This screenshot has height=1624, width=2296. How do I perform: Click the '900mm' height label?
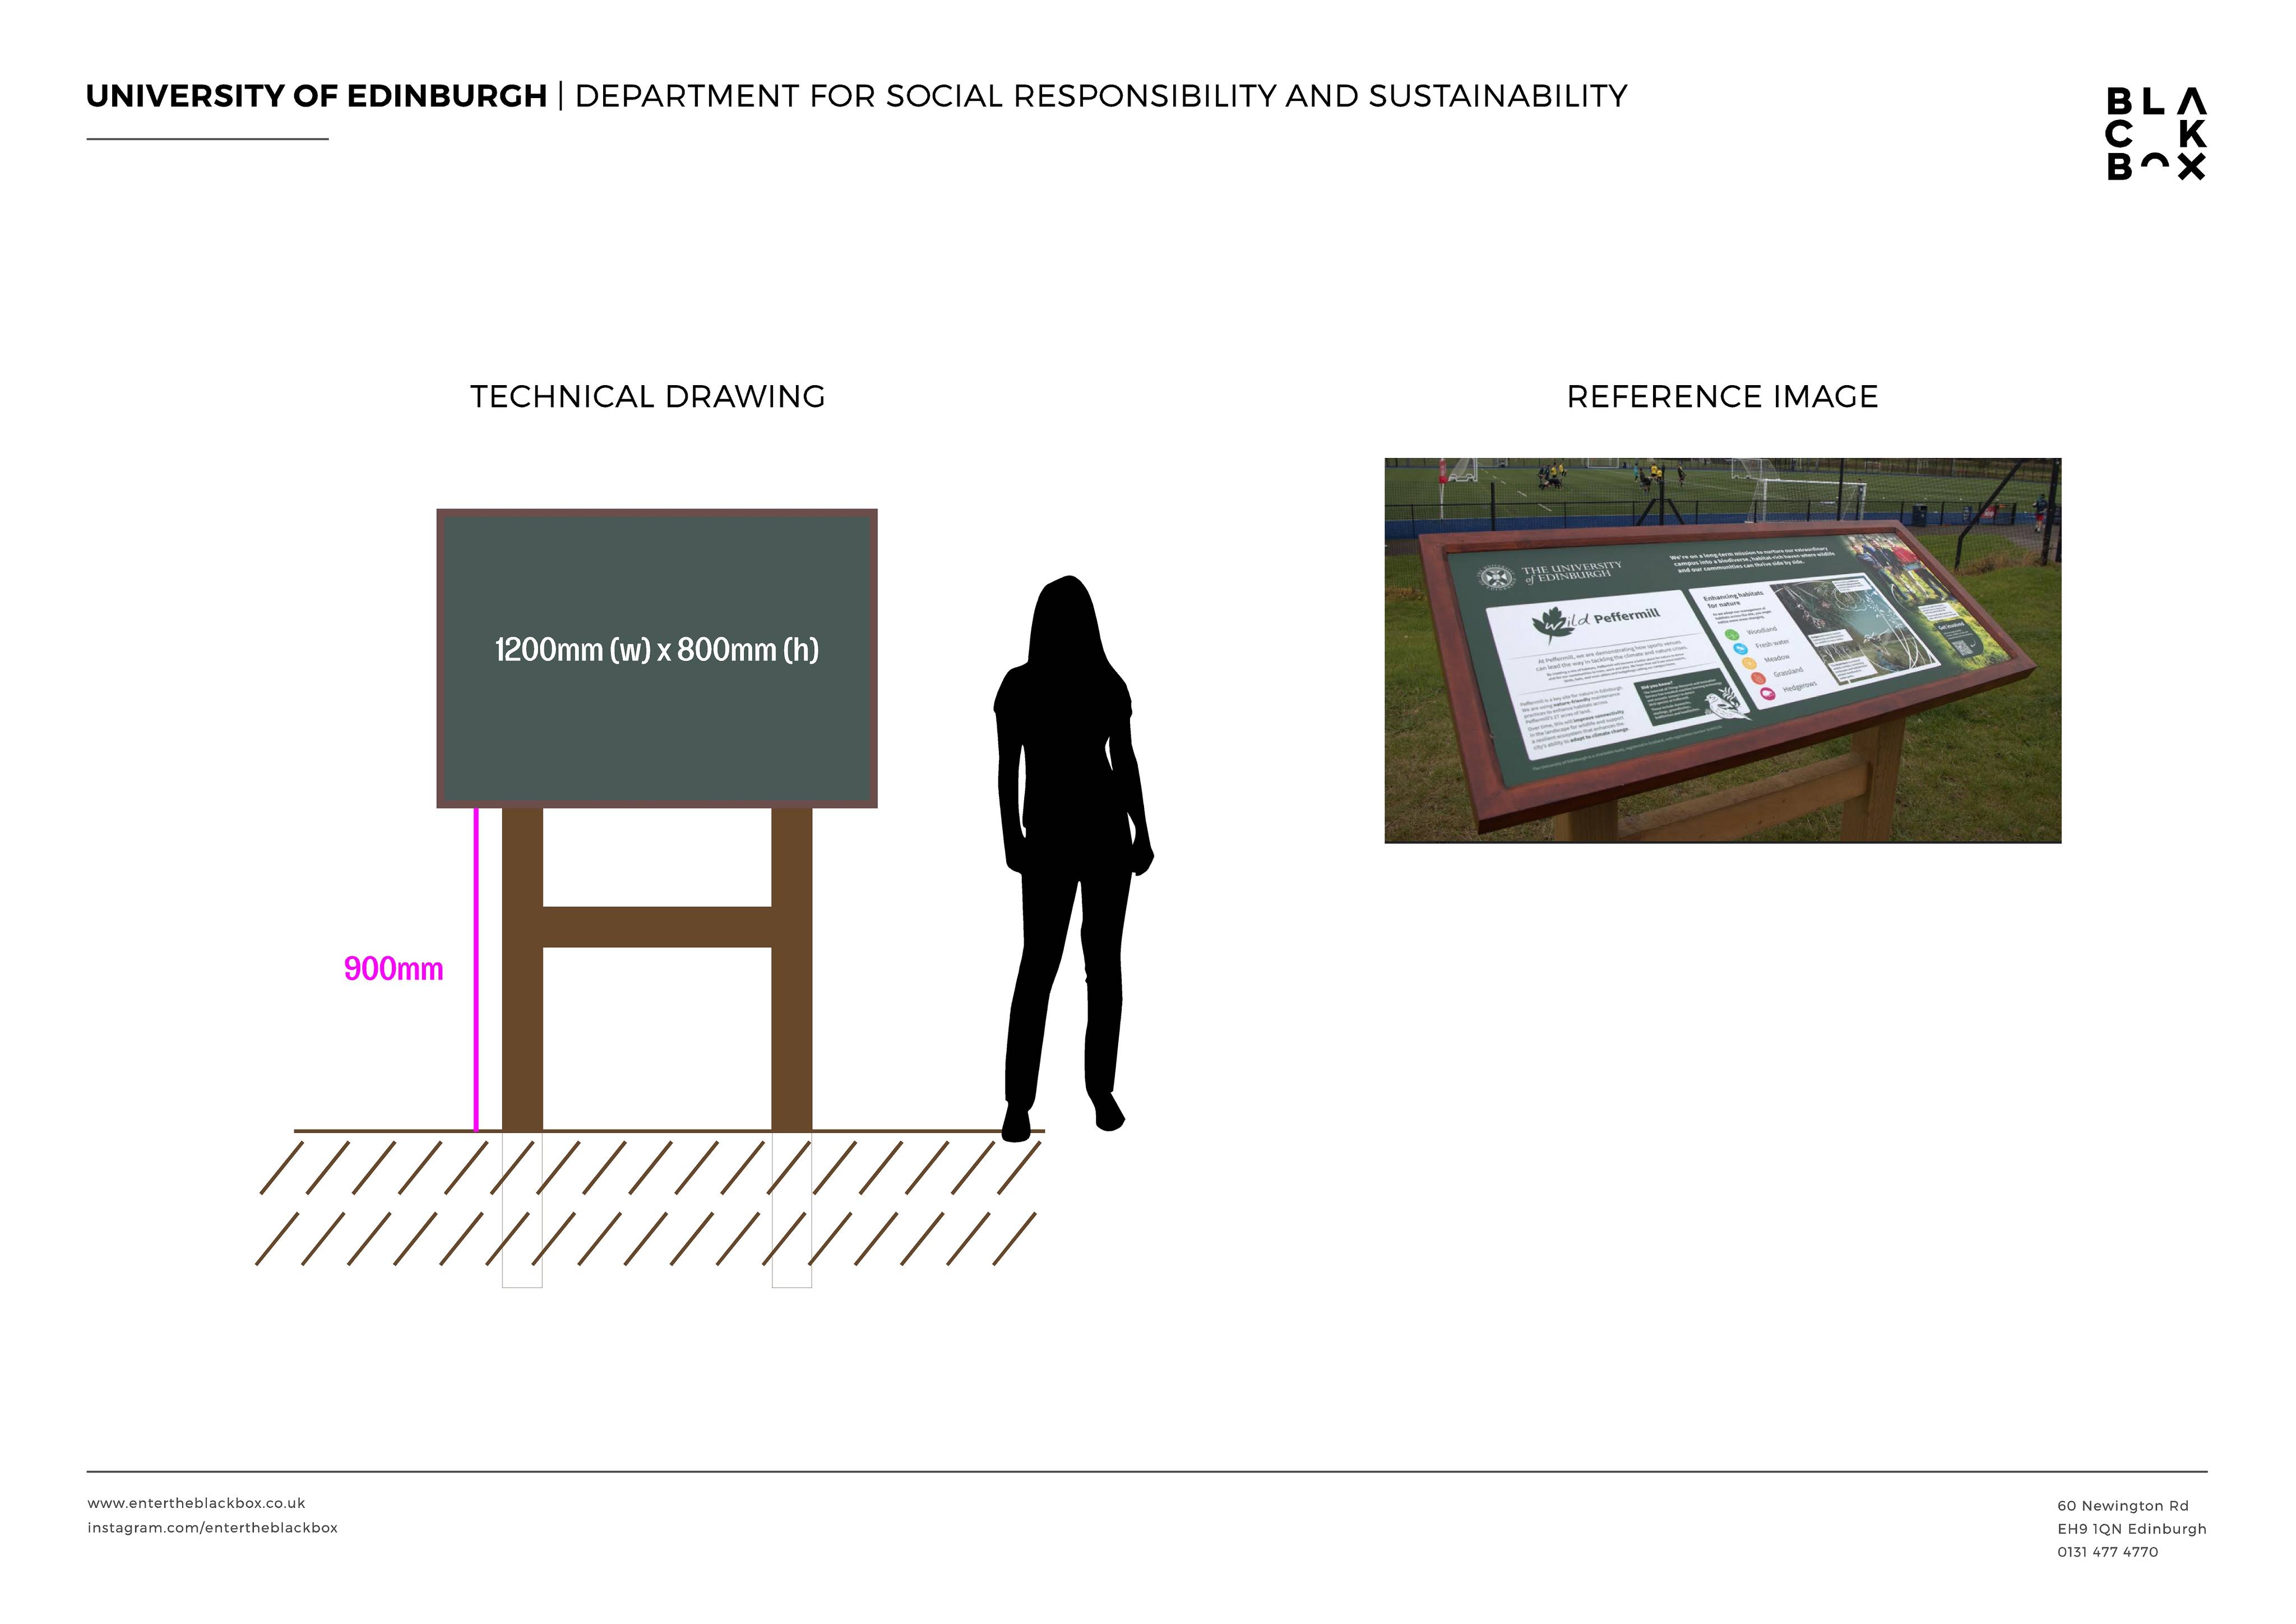click(x=393, y=969)
